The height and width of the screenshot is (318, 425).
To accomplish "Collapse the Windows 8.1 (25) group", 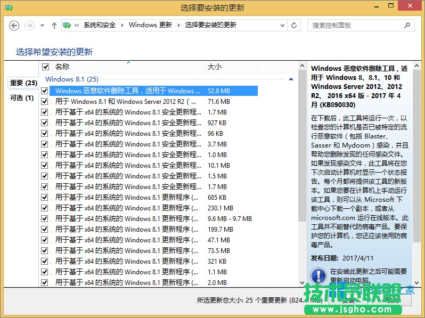I will (291, 79).
